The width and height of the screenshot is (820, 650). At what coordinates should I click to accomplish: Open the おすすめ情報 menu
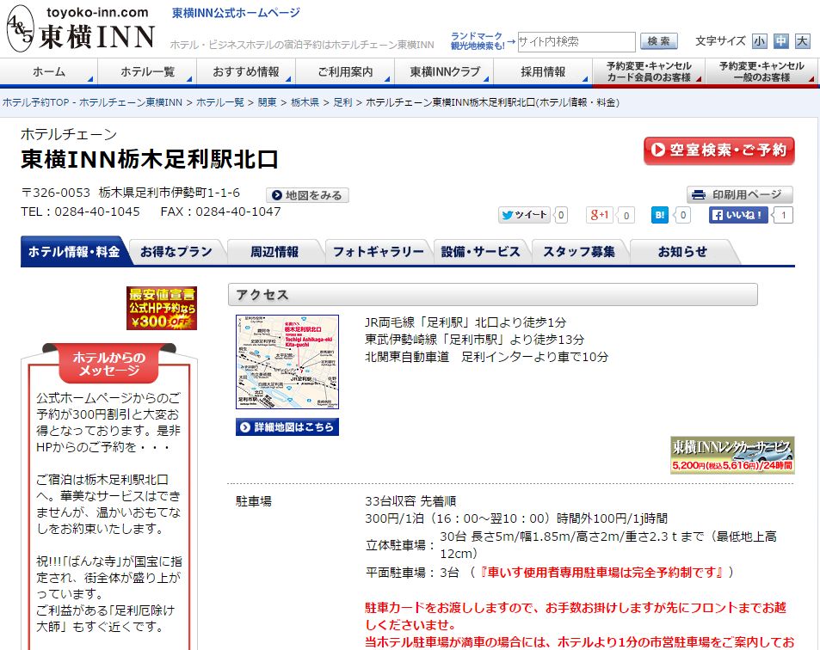click(246, 71)
